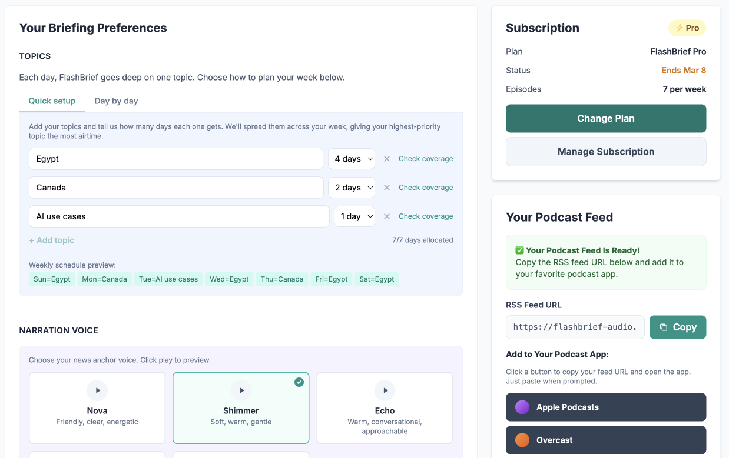Click the Pro badge in Subscription panel

[x=687, y=28]
